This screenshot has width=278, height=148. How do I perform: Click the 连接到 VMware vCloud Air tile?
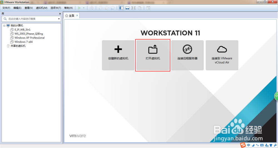222,55
